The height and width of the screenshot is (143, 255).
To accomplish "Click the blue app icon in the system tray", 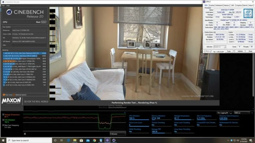I will click(231, 140).
